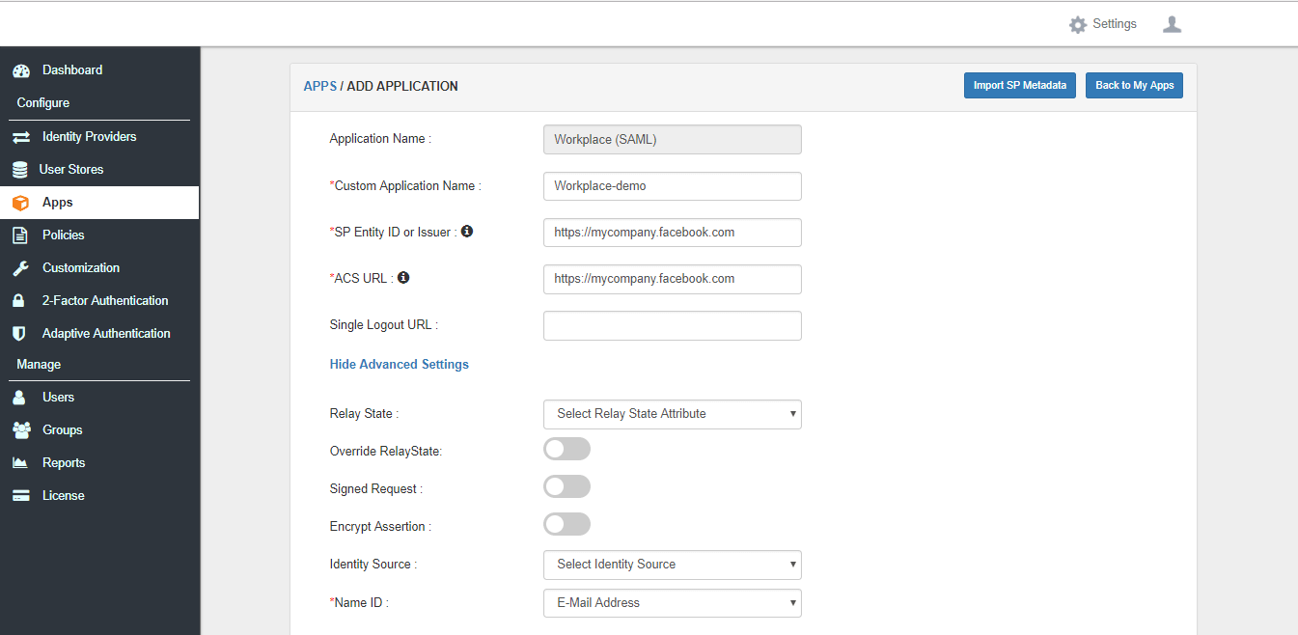
Task: Turn on the Signed Request switch
Action: tap(566, 486)
